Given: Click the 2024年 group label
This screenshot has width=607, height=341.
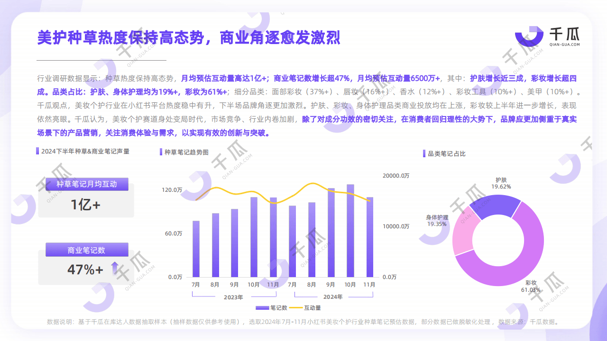Looking at the screenshot, I should [332, 297].
